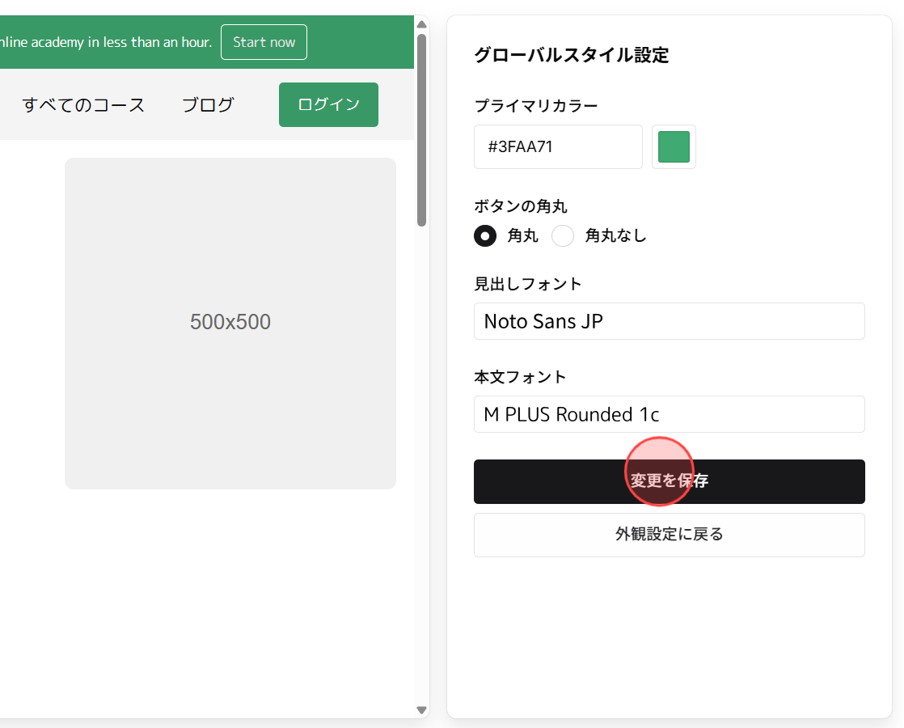Open the すべてのコース navigation item
The width and height of the screenshot is (904, 728).
(83, 104)
